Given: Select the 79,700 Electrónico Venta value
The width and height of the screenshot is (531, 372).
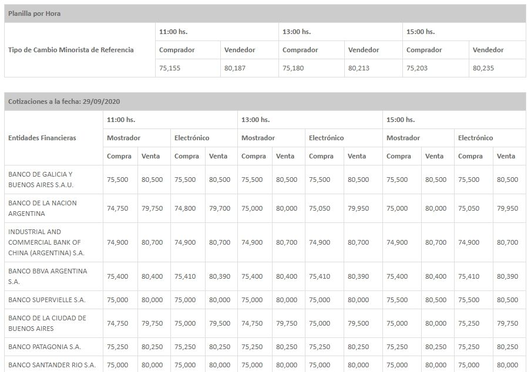Looking at the screenshot, I should tap(220, 208).
